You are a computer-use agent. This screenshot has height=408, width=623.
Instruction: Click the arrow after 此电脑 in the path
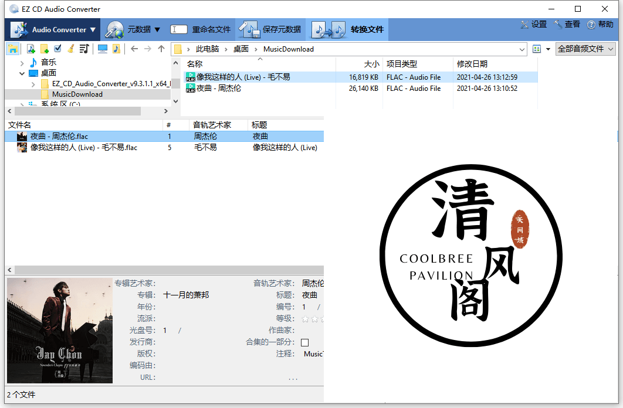[226, 49]
